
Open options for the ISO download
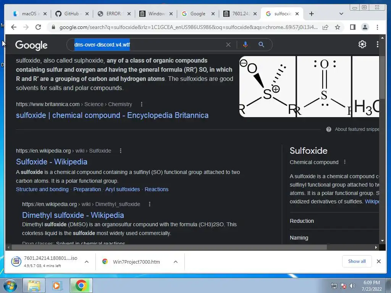click(x=87, y=262)
